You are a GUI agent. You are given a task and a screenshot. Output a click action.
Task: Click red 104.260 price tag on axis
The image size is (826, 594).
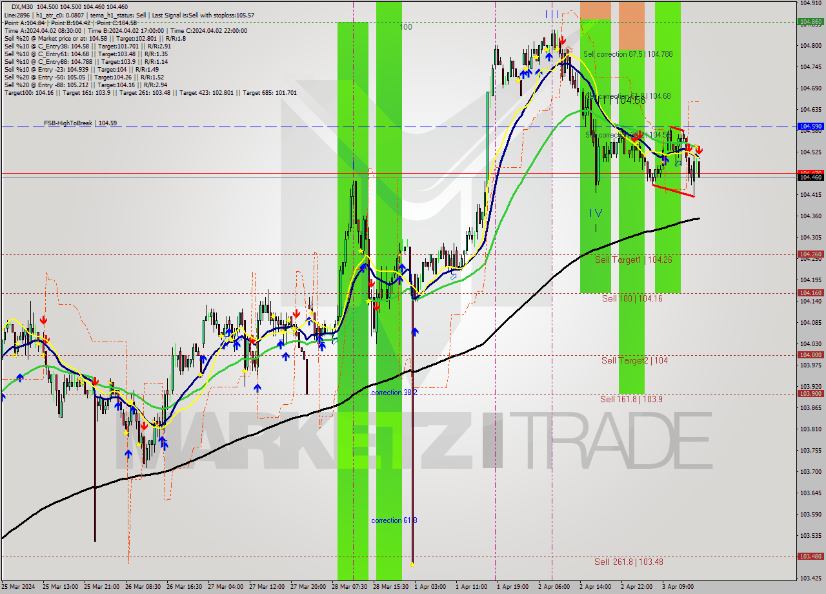point(811,254)
